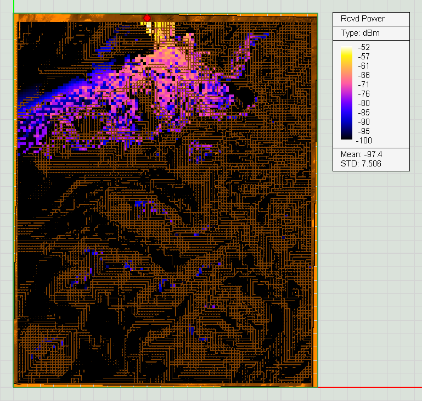
Task: Click the red transmitter marker dot
Action: tap(147, 18)
